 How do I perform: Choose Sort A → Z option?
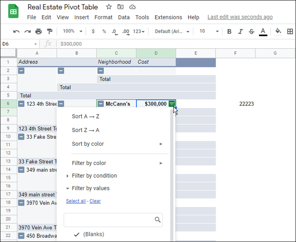click(85, 117)
